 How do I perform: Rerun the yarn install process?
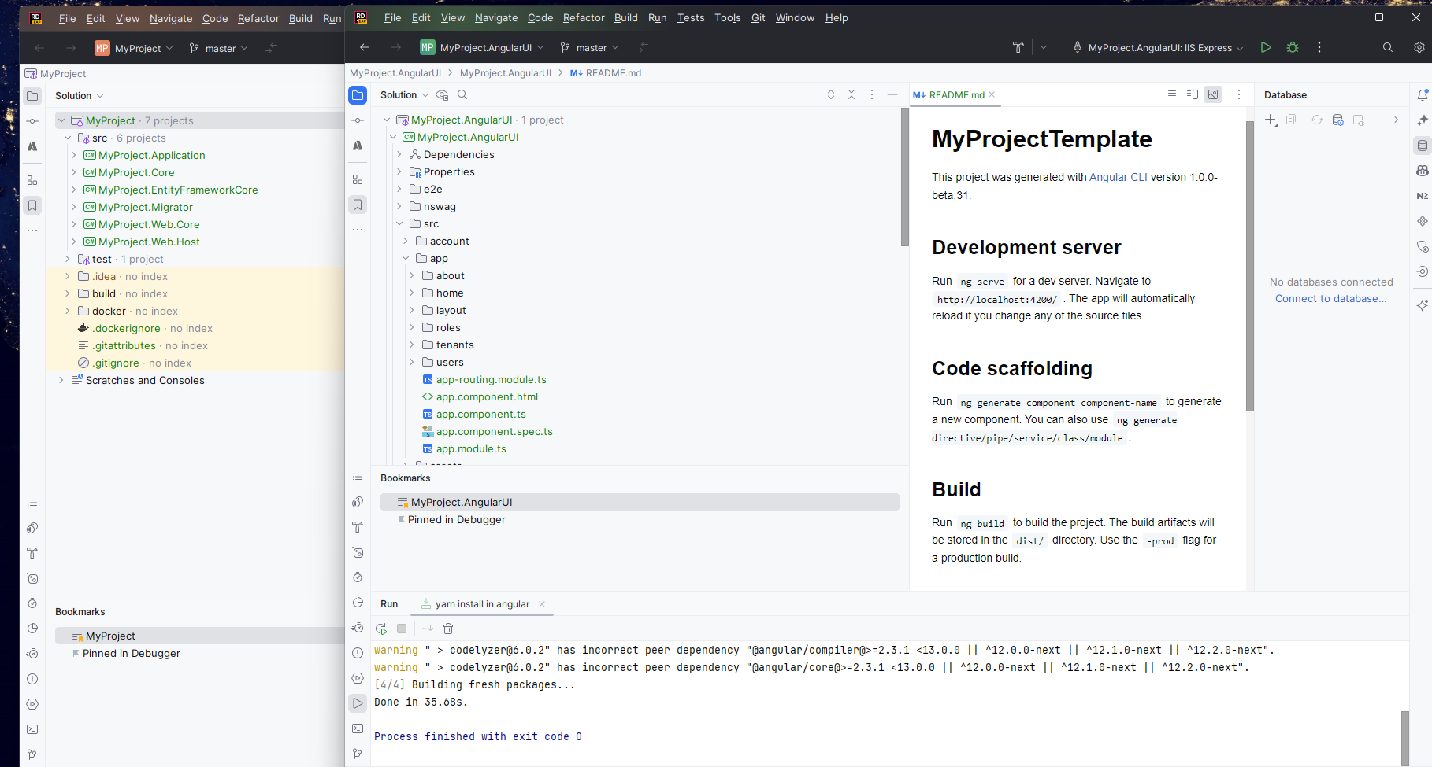pyautogui.click(x=381, y=629)
